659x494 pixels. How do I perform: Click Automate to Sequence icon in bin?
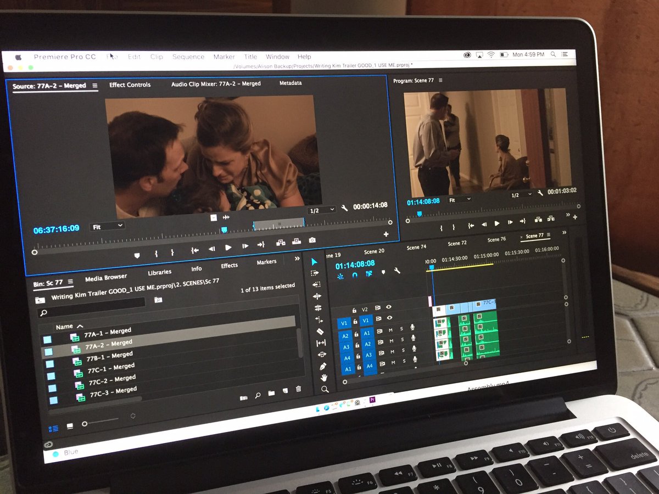244,397
